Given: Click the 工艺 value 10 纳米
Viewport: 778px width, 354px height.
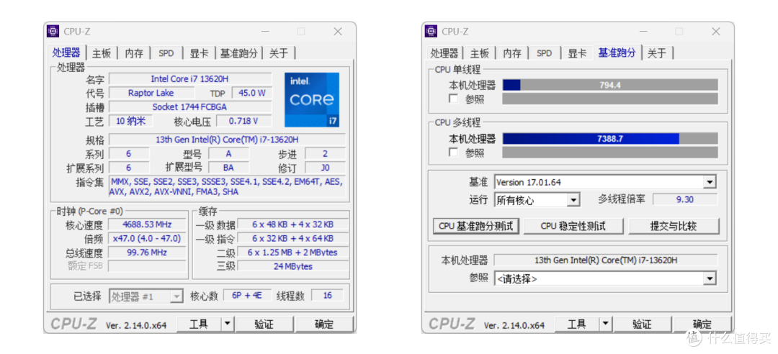Looking at the screenshot, I should pos(130,121).
